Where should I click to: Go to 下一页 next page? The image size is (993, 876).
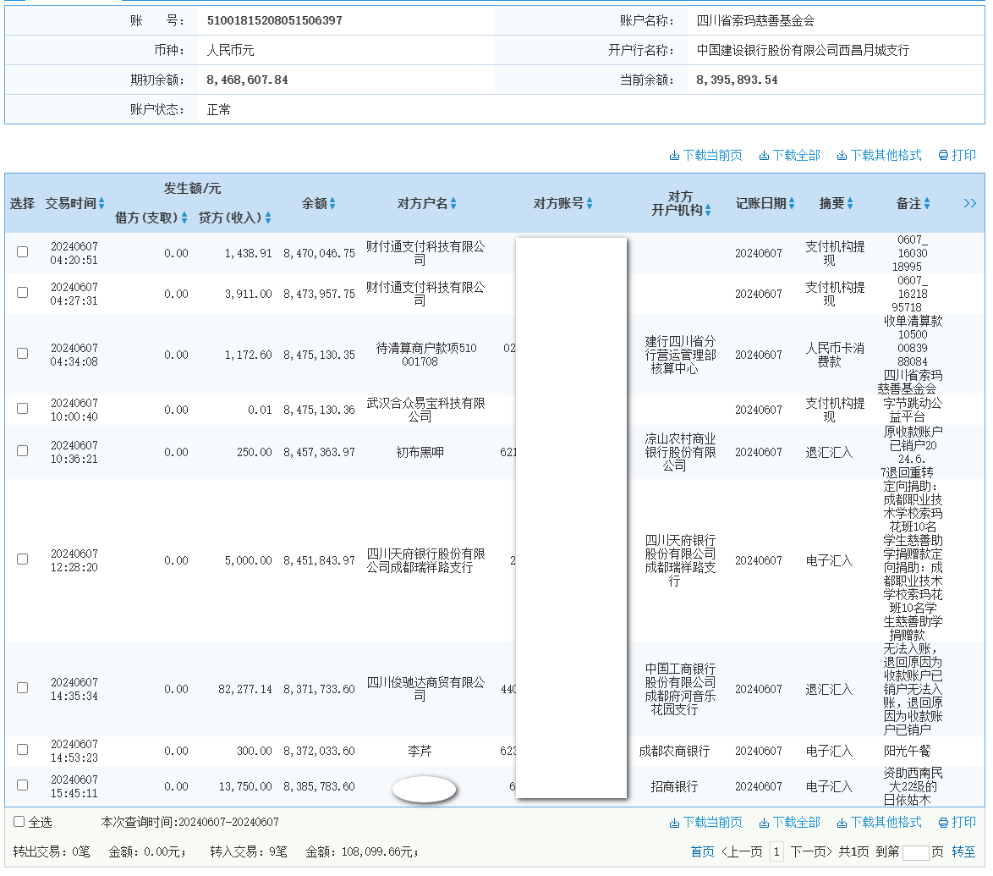click(810, 852)
